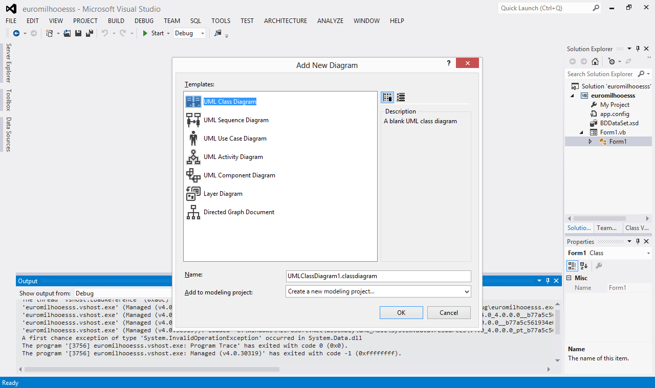
Task: Select the Solution 'euromilhooesss' root node
Action: (x=616, y=86)
